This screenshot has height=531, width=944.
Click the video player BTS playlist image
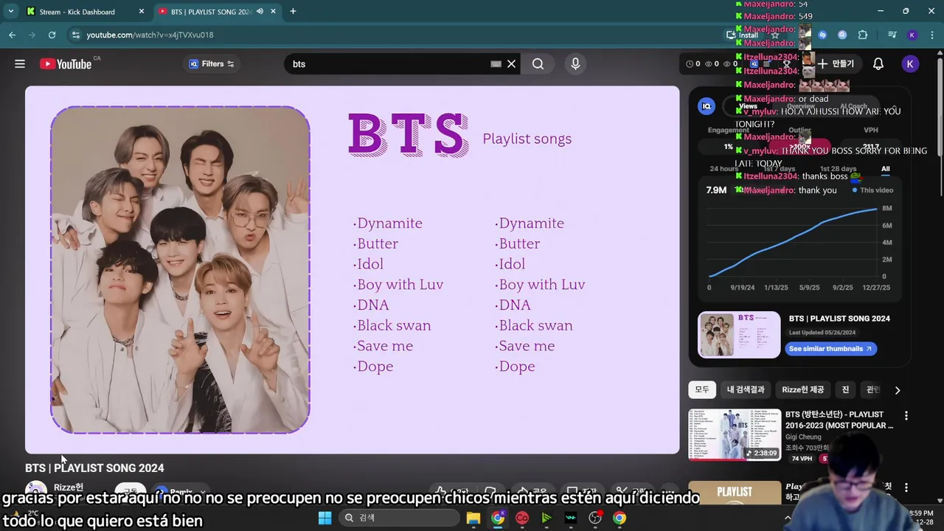(352, 269)
